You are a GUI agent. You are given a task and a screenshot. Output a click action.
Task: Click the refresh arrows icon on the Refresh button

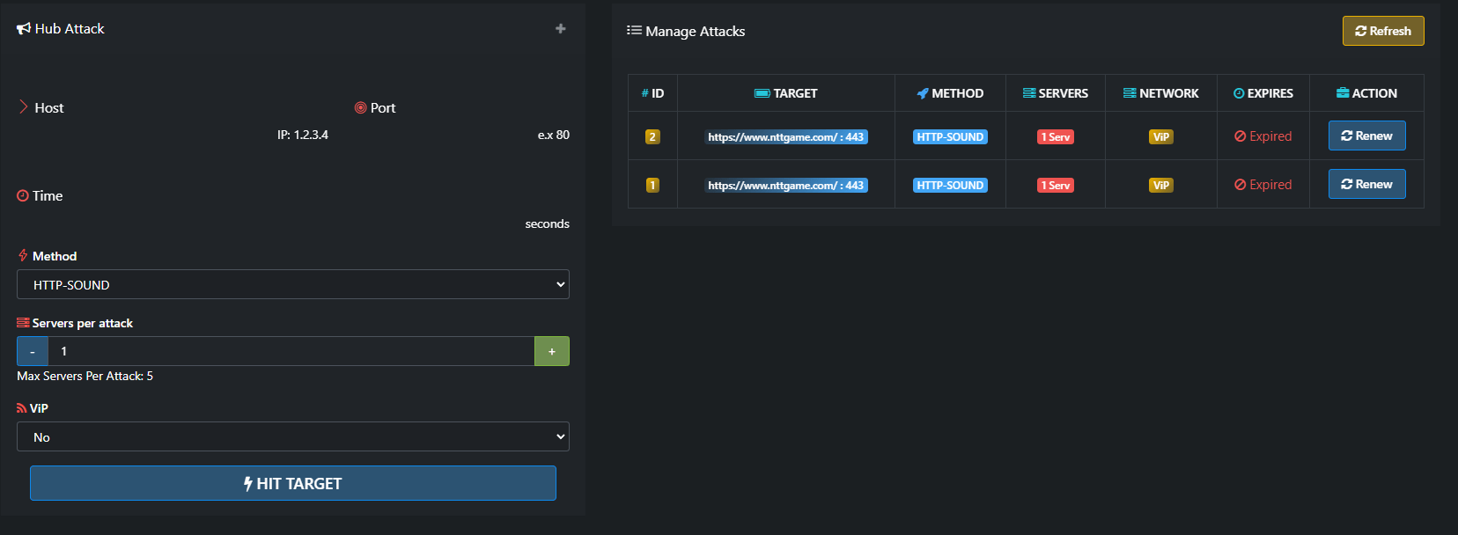1361,31
